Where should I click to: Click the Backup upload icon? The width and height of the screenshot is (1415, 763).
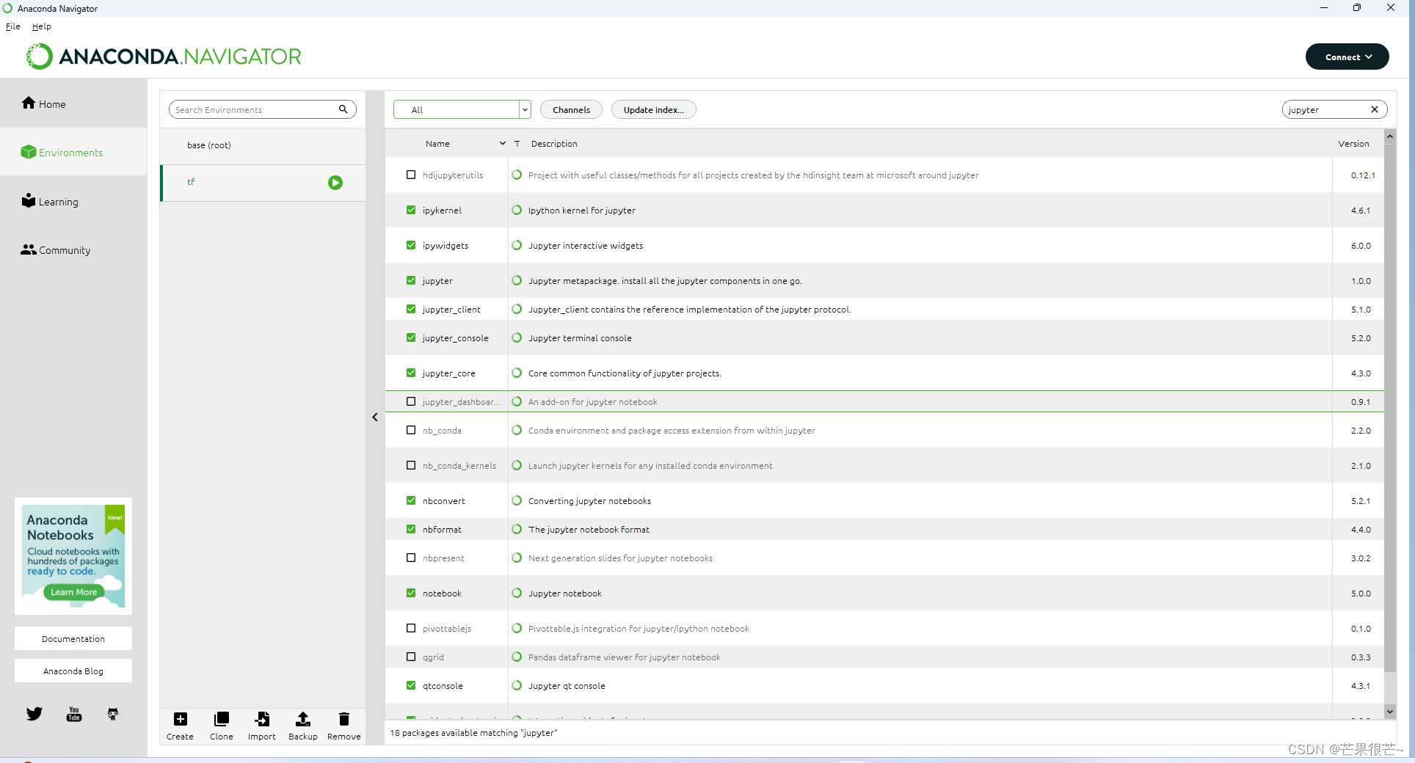pos(303,719)
